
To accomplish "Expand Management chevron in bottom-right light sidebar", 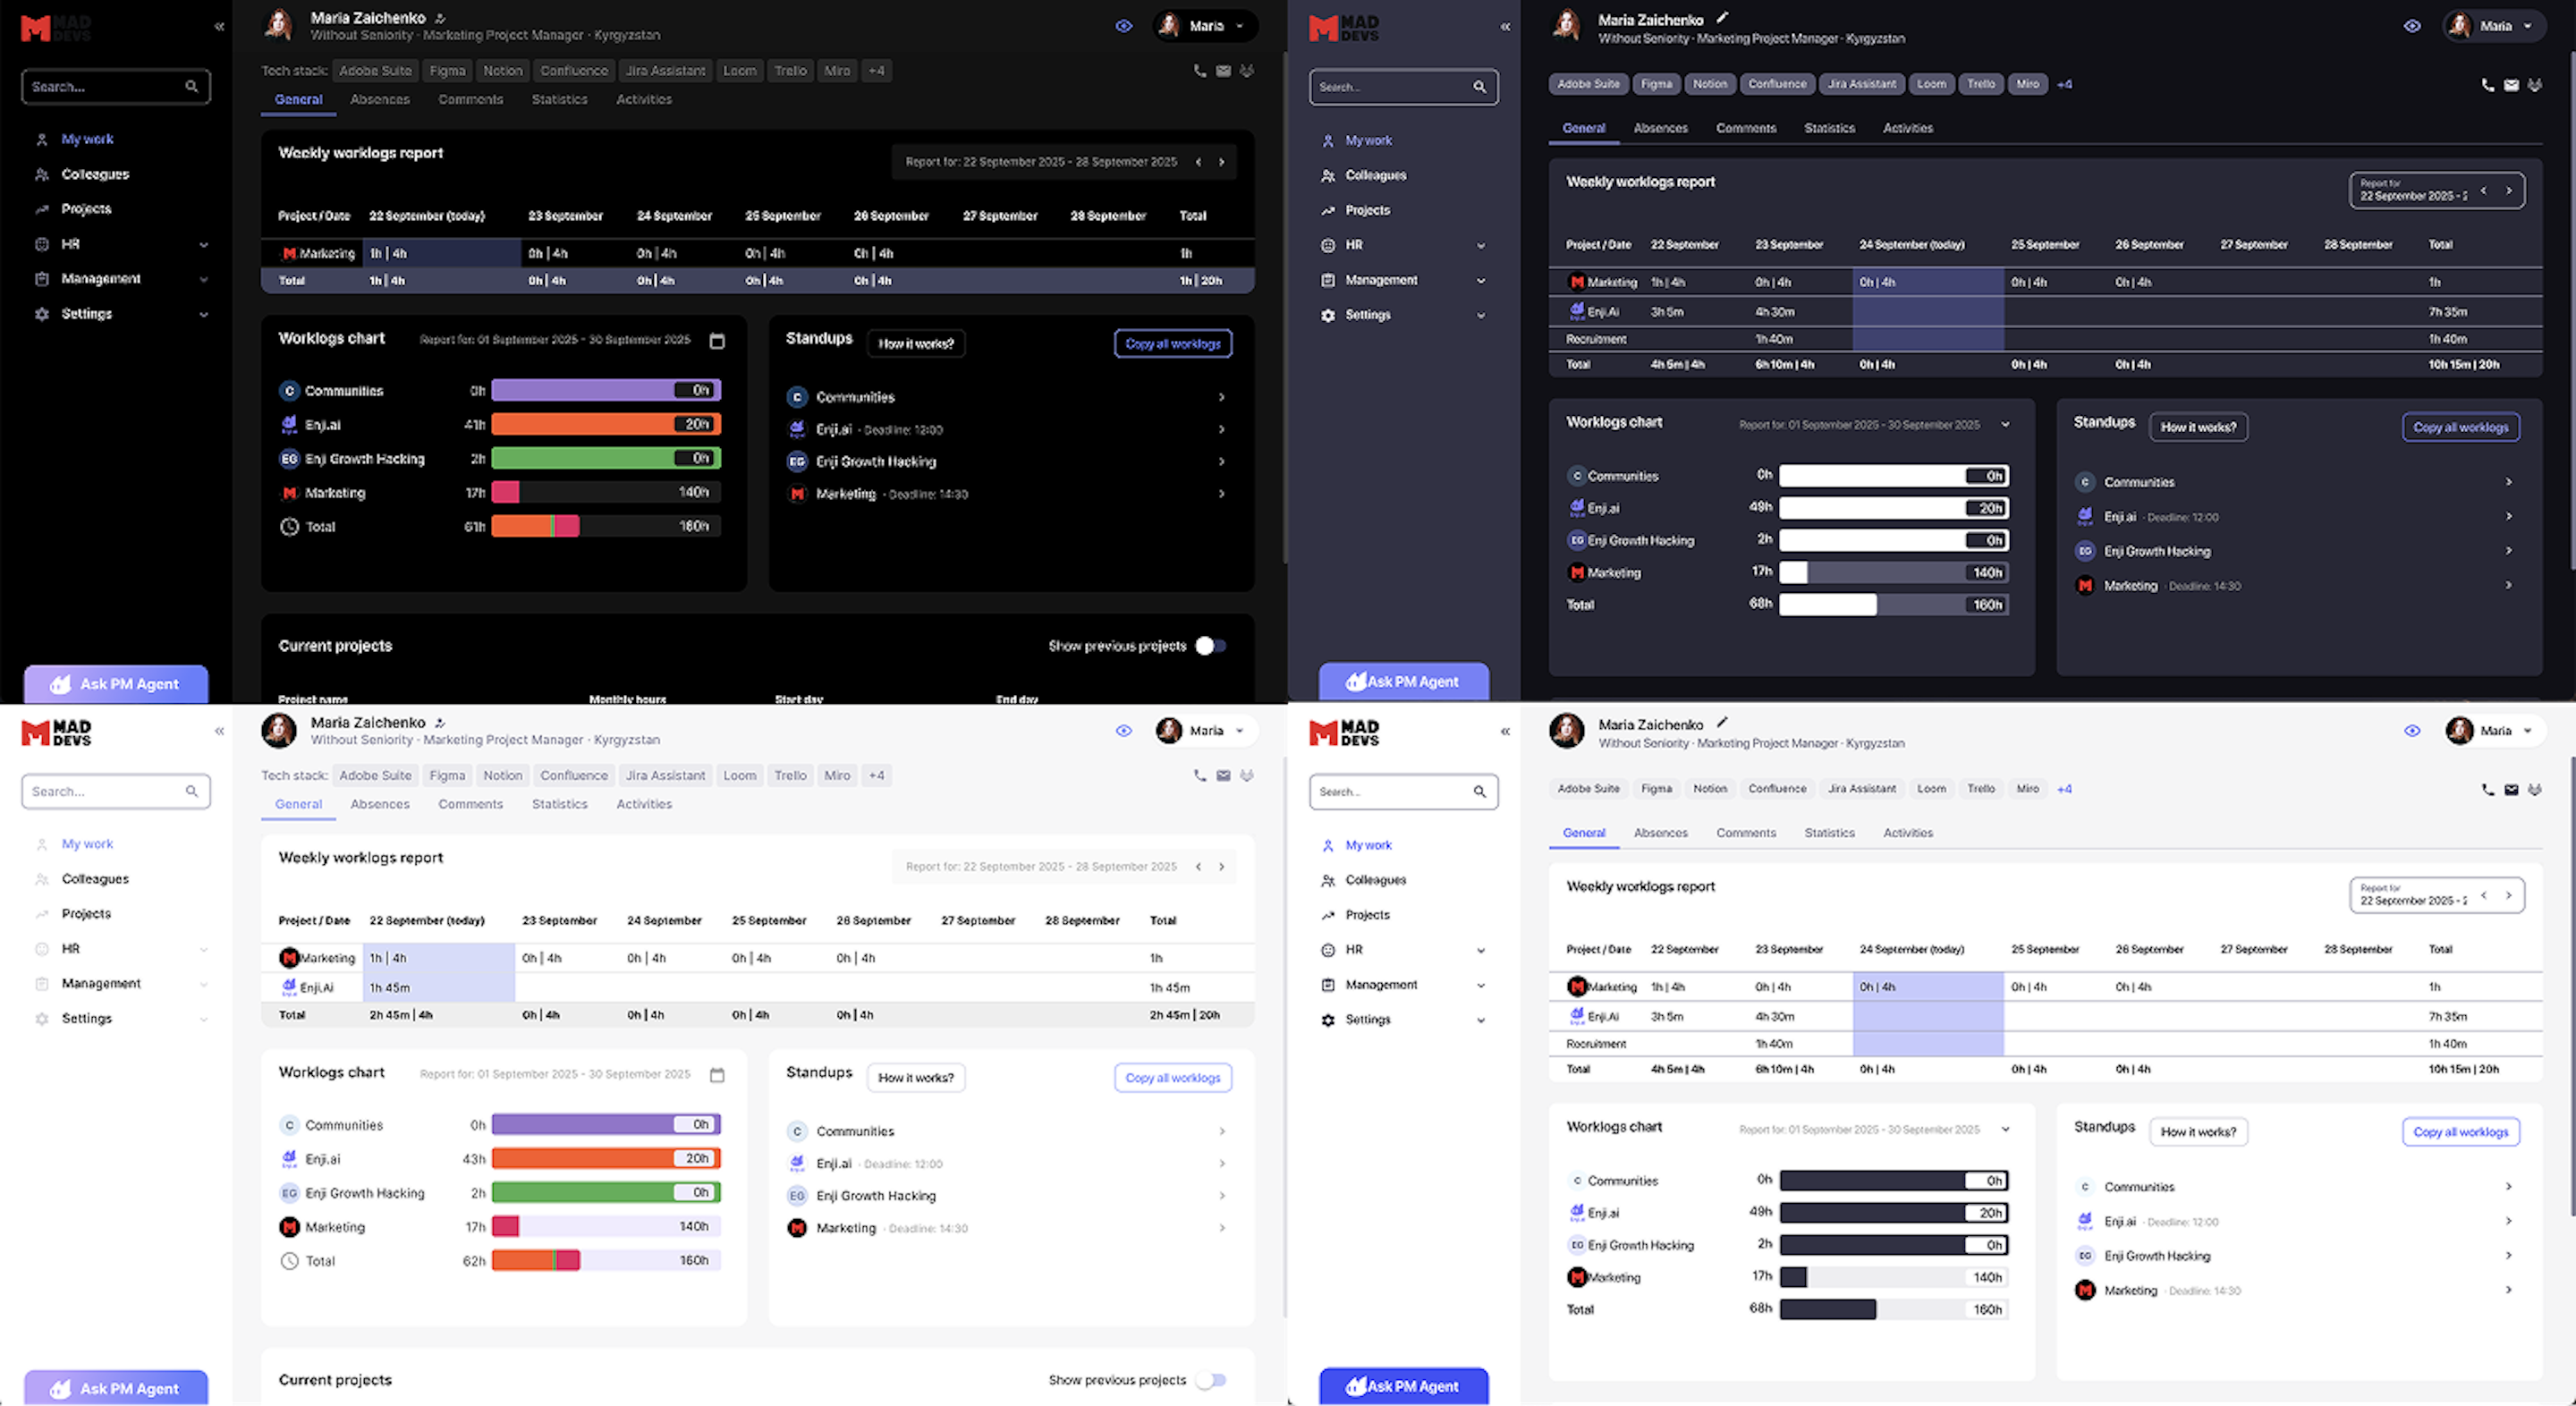I will [x=1481, y=985].
